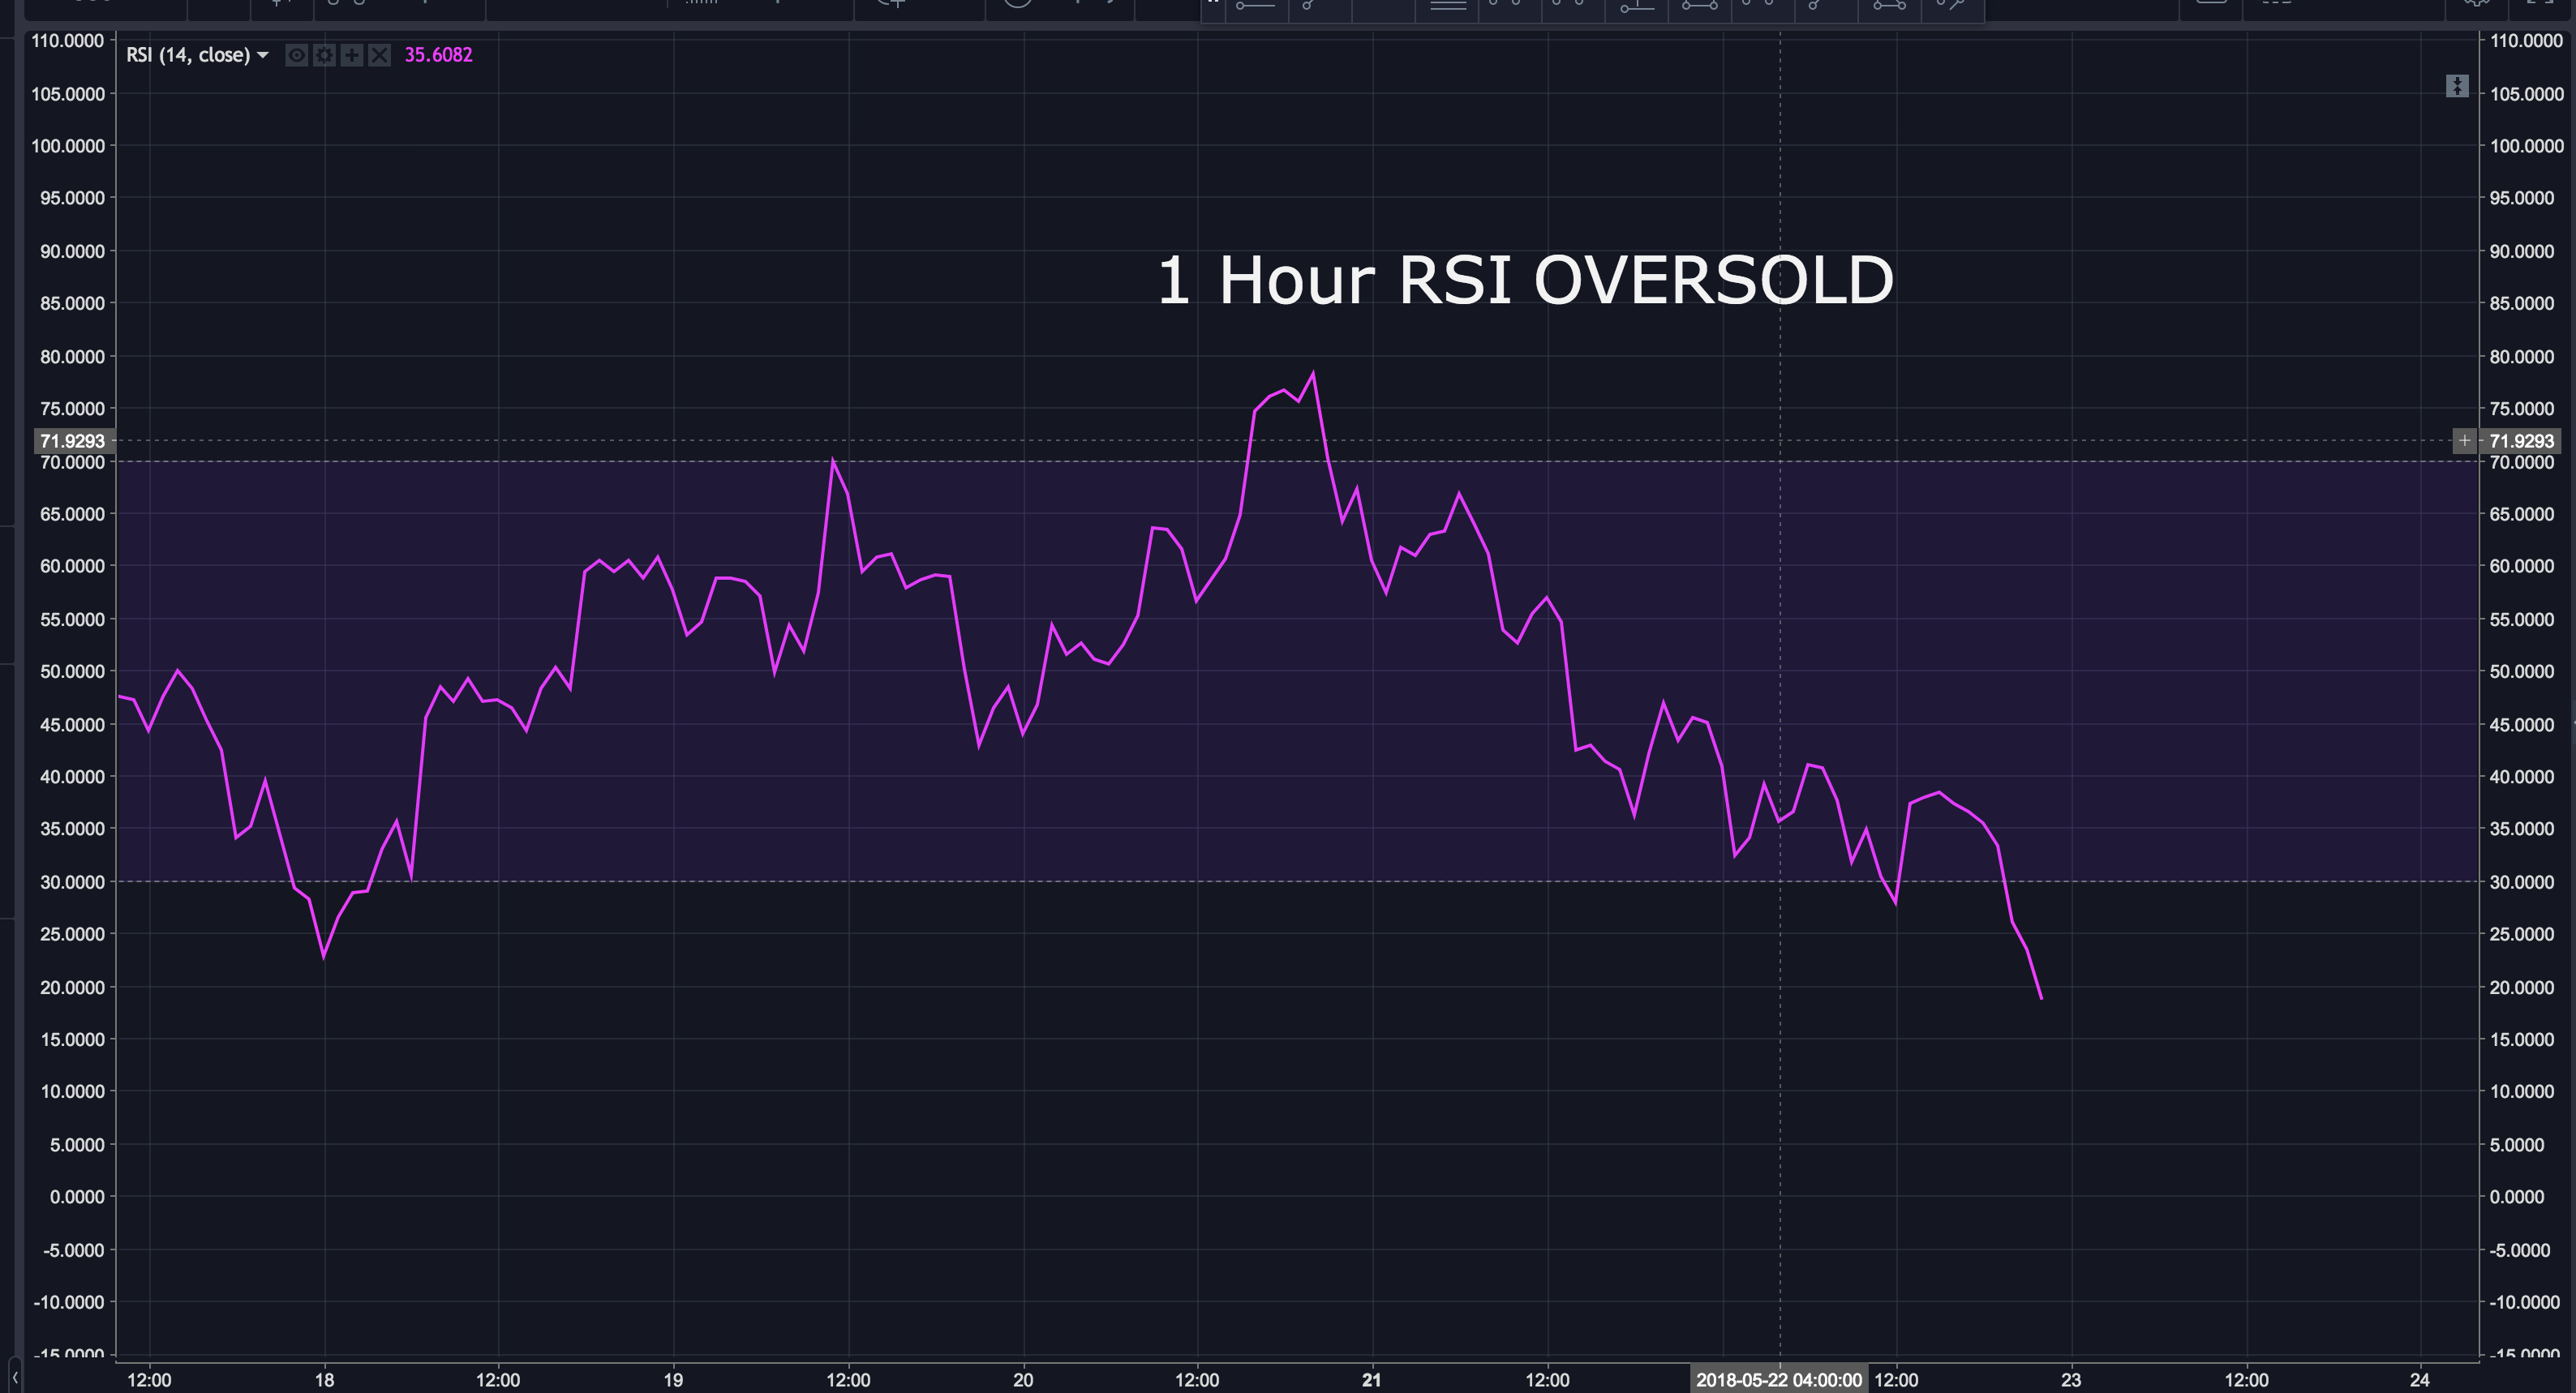Open RSI settings via gear icon

coord(324,55)
